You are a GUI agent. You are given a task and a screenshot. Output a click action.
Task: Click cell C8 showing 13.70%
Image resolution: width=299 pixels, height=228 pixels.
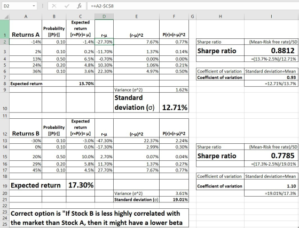coord(80,84)
